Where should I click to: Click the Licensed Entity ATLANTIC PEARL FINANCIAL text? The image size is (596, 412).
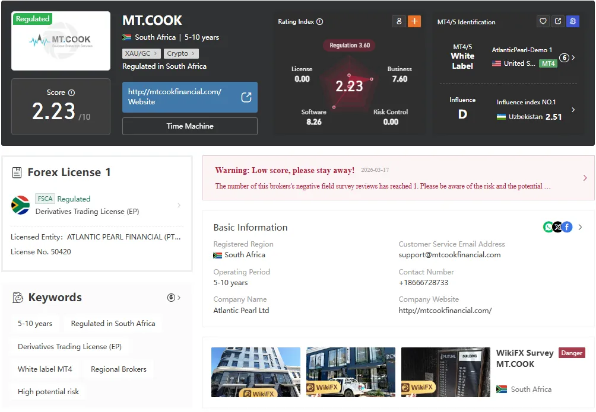[x=96, y=237]
